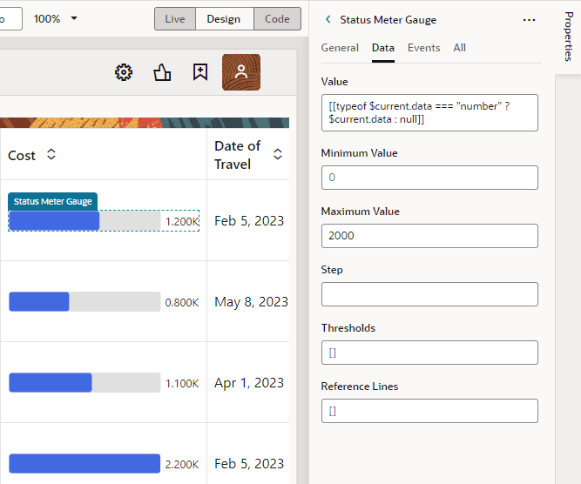The width and height of the screenshot is (581, 484).
Task: Edit the Value expression field
Action: coord(429,112)
